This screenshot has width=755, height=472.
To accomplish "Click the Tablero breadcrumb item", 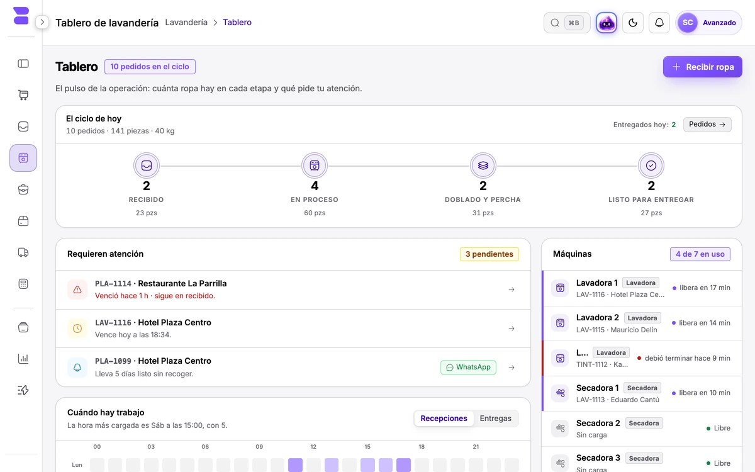I will [x=237, y=22].
